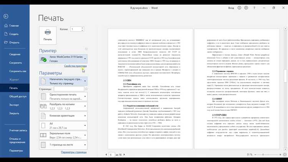Click the printer info icon beside Принтер

[86, 49]
